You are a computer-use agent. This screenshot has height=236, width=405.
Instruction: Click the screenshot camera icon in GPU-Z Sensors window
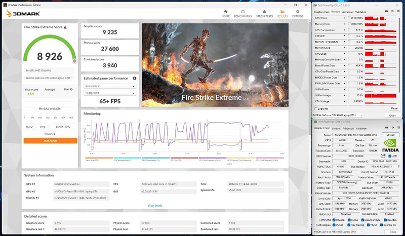386,11
